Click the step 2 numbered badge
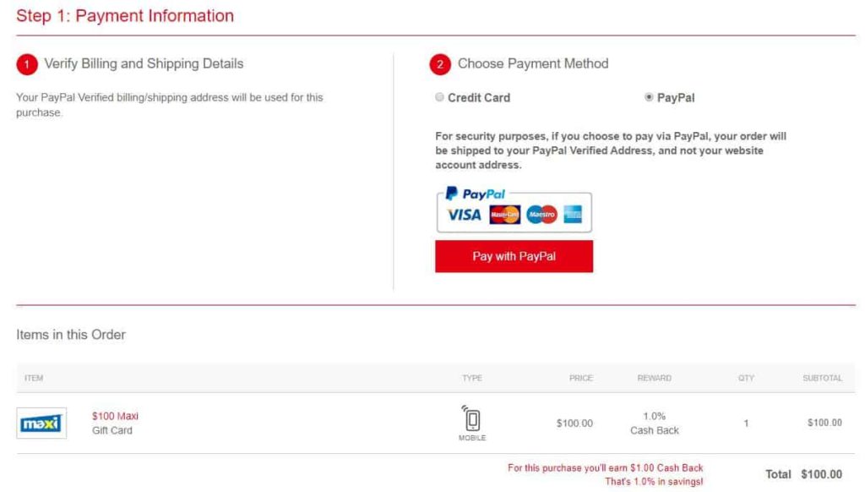 coord(440,63)
